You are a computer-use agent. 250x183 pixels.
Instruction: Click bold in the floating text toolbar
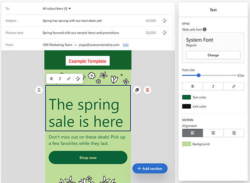coord(51,79)
